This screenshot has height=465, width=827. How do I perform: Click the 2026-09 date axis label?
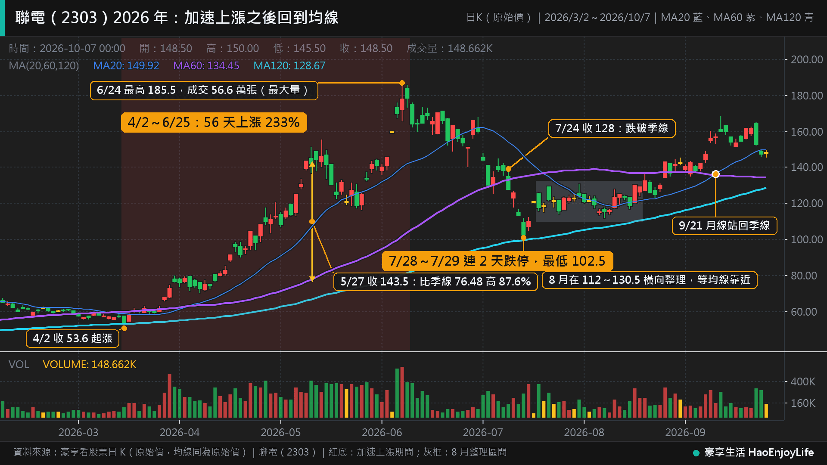click(685, 432)
